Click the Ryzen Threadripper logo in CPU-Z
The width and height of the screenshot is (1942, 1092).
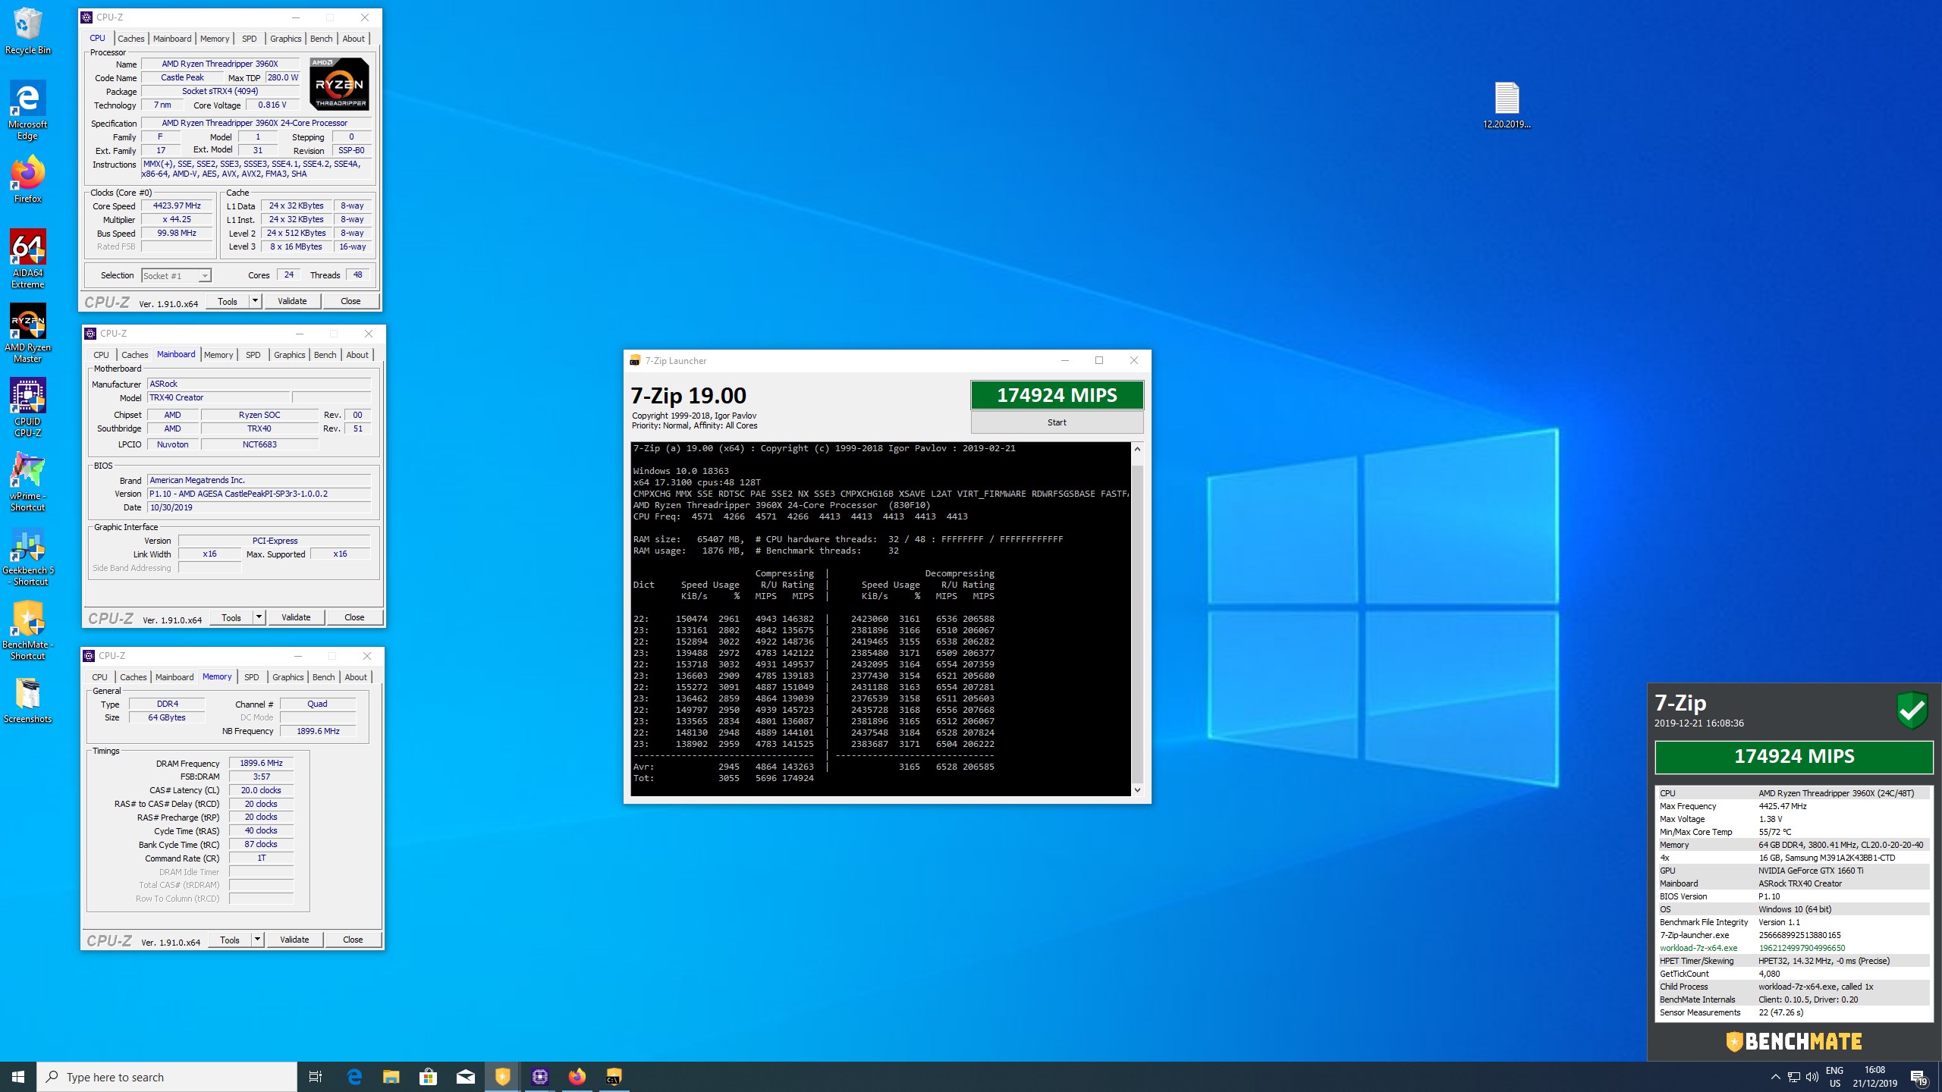pos(339,83)
